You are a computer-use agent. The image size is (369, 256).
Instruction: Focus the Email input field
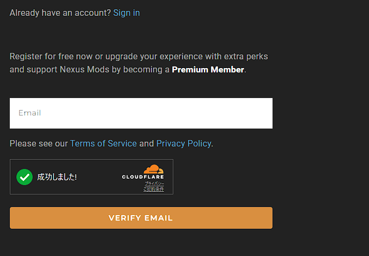141,113
